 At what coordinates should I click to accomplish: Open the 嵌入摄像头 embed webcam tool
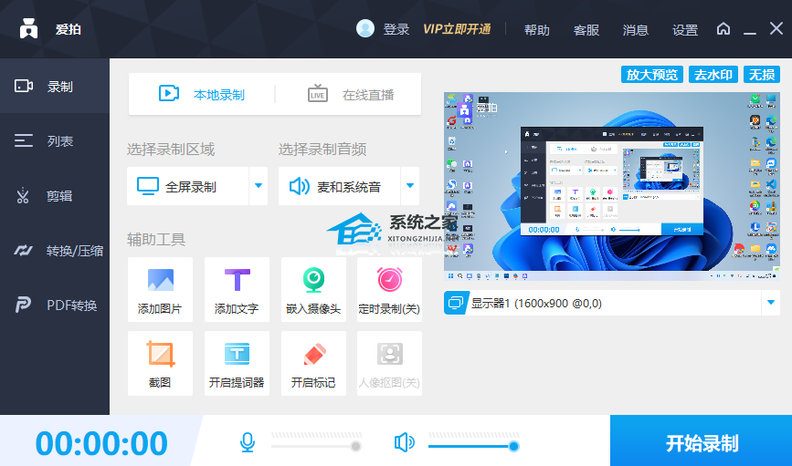point(313,289)
